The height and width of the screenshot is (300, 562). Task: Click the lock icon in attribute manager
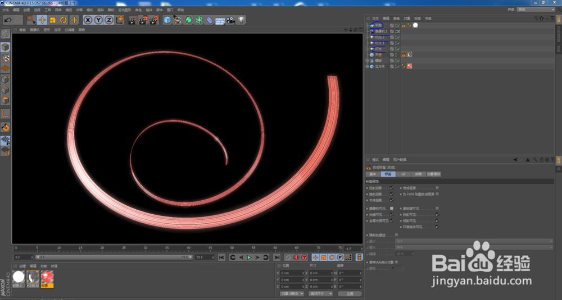point(542,160)
